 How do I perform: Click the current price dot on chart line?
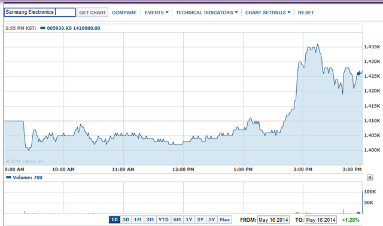(x=358, y=74)
